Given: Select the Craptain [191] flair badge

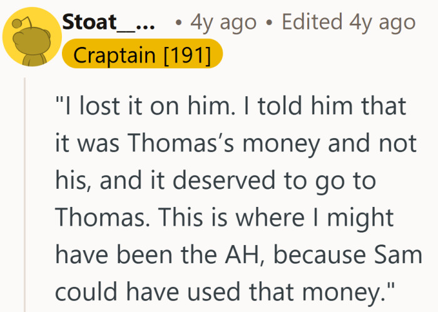Looking at the screenshot, I should [x=142, y=54].
